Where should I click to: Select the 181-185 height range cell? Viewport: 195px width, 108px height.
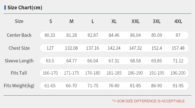[x=114, y=73]
